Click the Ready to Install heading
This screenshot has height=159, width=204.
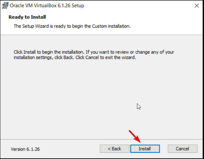(27, 17)
